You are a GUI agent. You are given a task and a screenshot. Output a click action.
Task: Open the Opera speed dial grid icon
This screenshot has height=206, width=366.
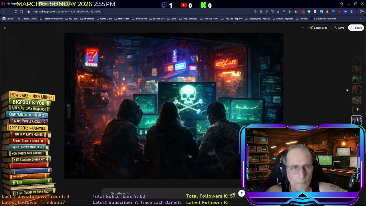[22, 11]
